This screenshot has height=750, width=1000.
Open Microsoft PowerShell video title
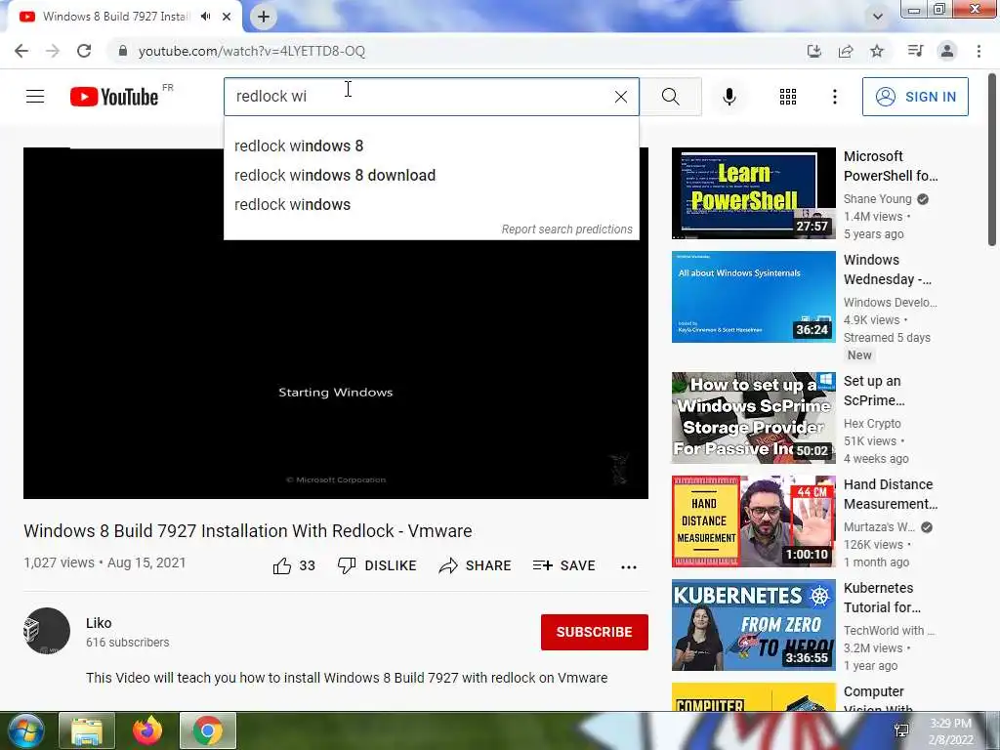tap(891, 166)
